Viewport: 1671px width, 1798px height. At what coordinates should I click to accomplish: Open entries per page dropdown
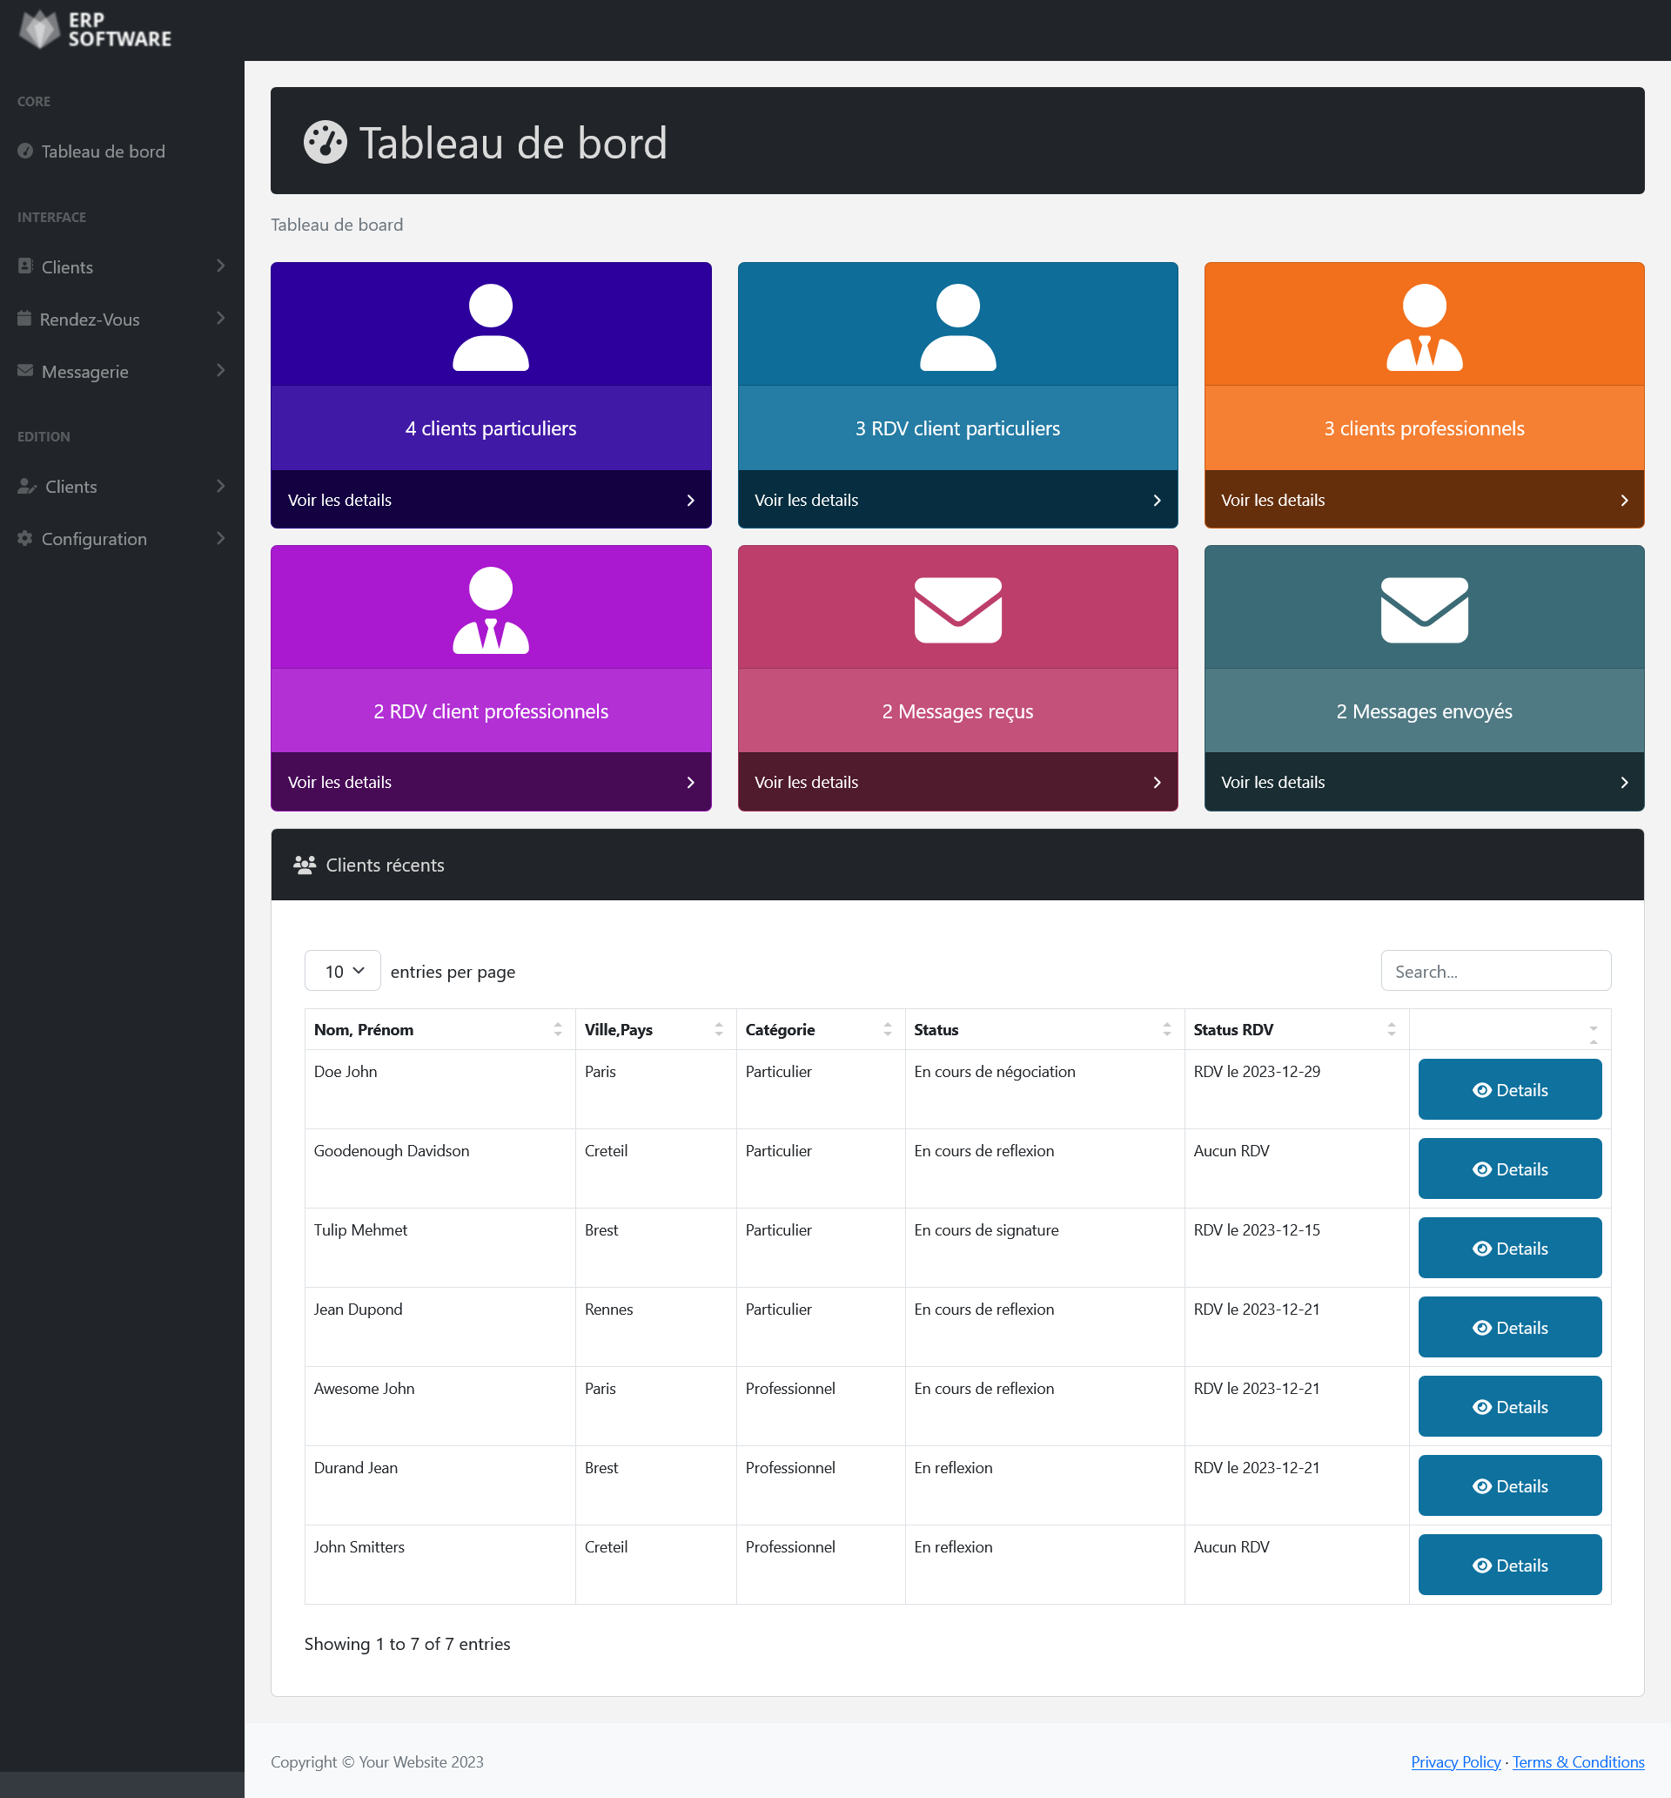pyautogui.click(x=342, y=971)
